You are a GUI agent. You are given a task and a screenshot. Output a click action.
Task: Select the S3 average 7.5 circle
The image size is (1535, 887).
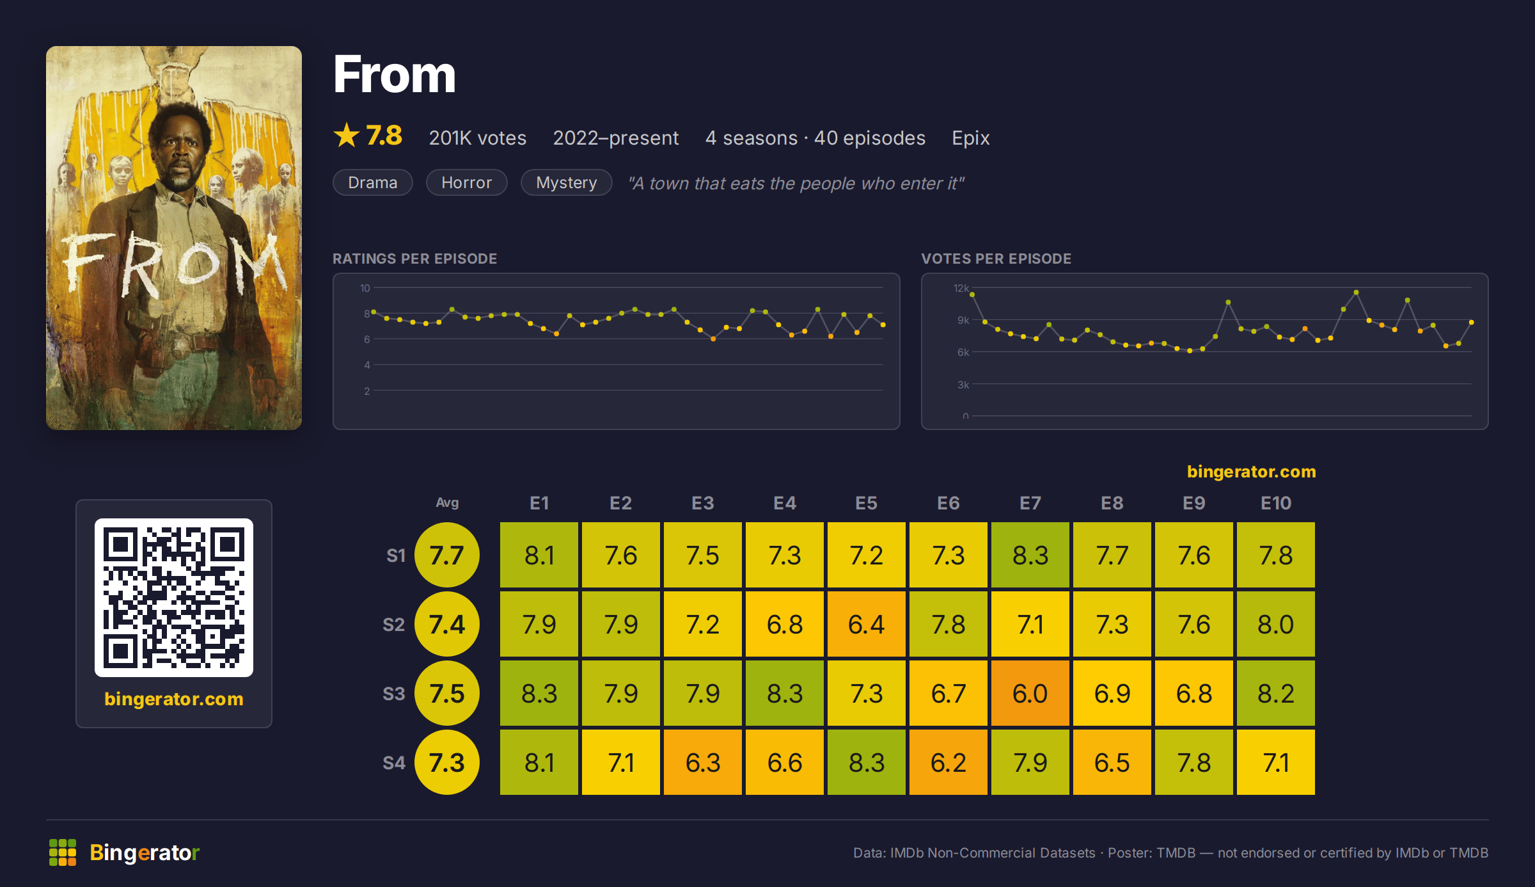coord(447,693)
